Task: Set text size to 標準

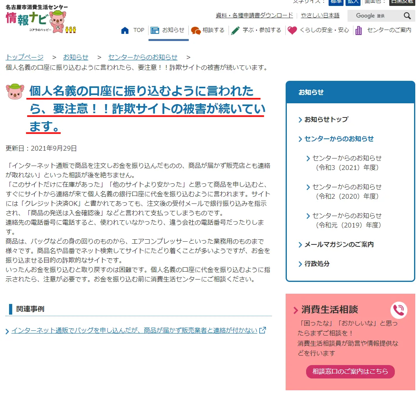Action: click(x=336, y=2)
